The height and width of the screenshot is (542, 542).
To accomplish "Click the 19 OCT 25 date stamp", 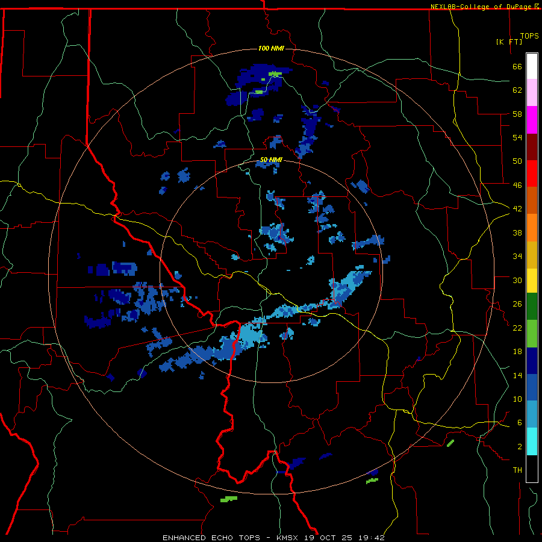I will click(328, 538).
